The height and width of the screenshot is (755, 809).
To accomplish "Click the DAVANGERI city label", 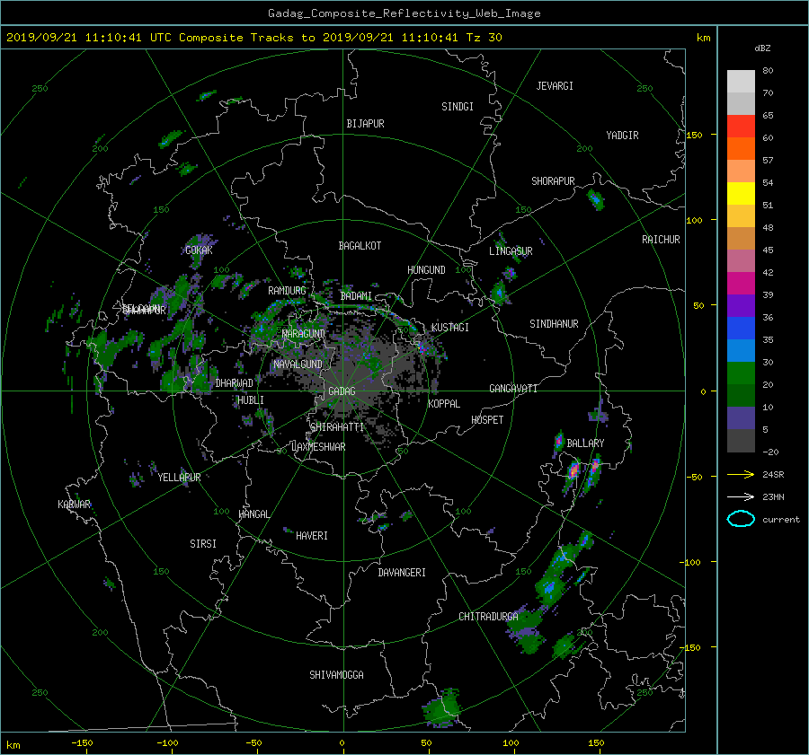I will click(402, 573).
